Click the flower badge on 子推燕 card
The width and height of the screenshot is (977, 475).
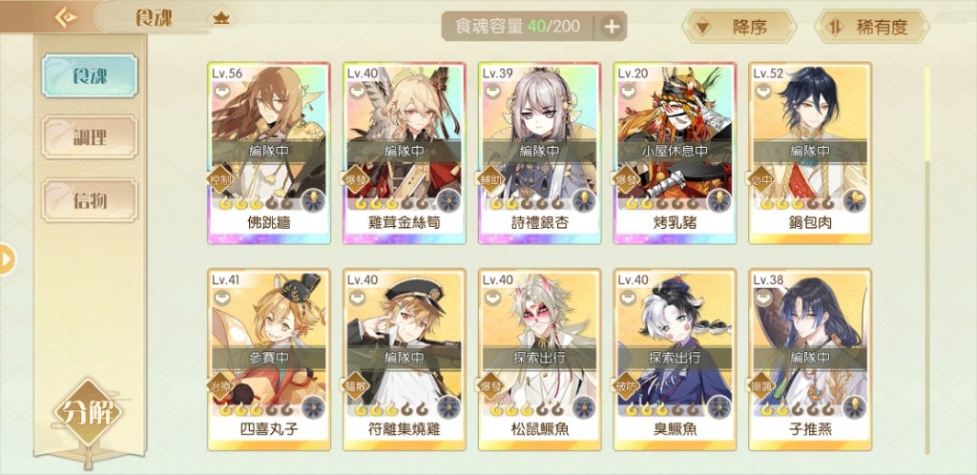[x=855, y=408]
